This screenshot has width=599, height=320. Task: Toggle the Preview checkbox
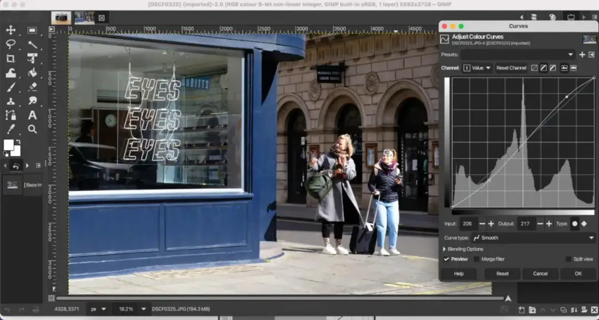tap(447, 259)
